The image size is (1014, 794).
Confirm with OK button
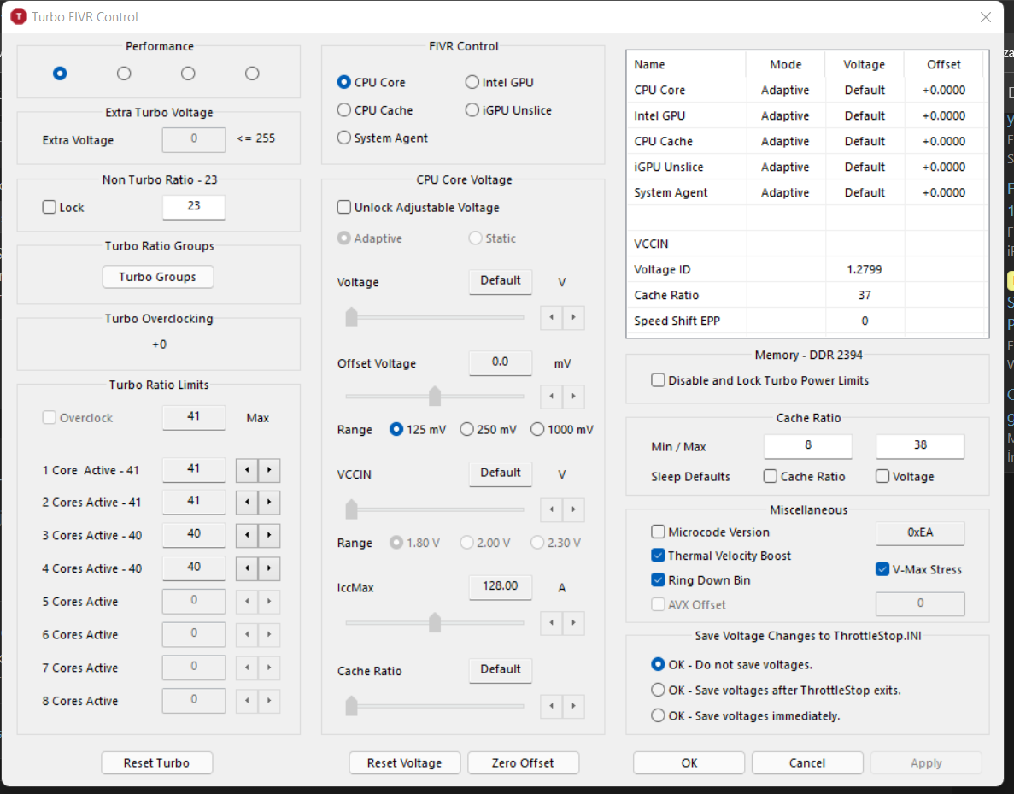point(689,763)
